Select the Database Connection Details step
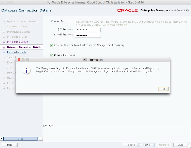This screenshot has height=148, width=191. click(x=24, y=47)
